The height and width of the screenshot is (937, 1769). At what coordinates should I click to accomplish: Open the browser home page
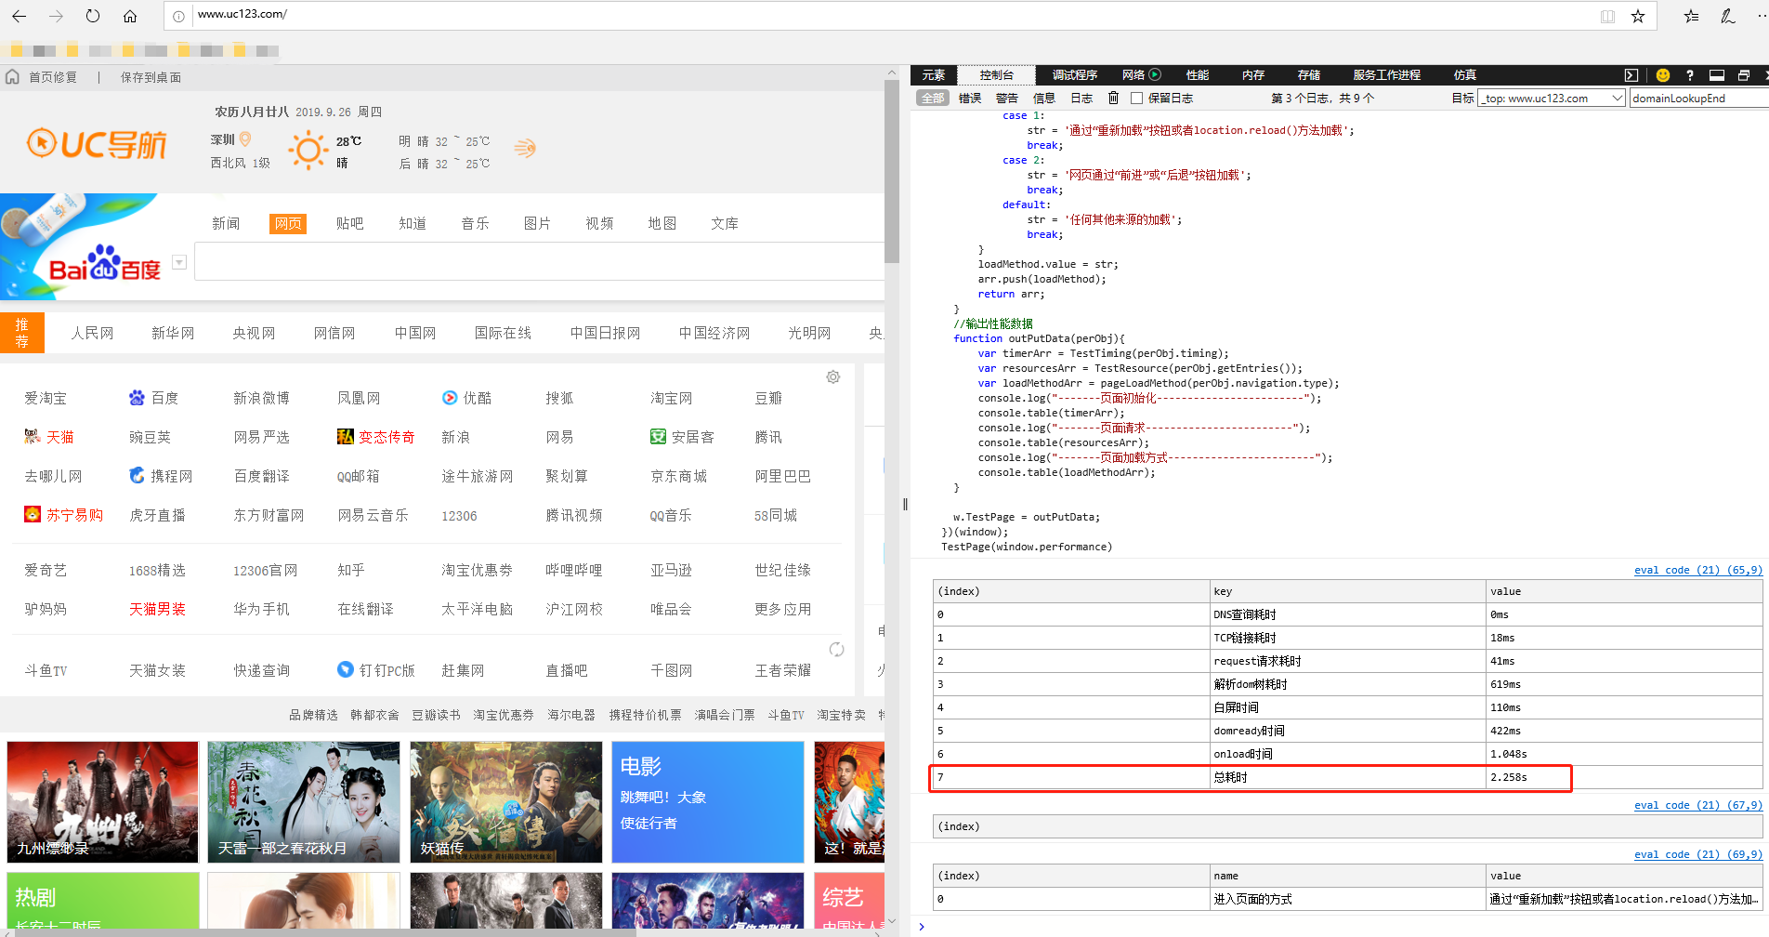(130, 16)
